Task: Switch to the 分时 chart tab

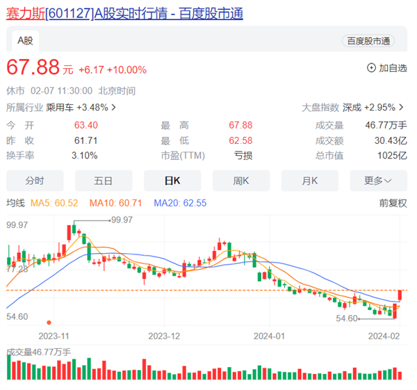Action: (35, 181)
